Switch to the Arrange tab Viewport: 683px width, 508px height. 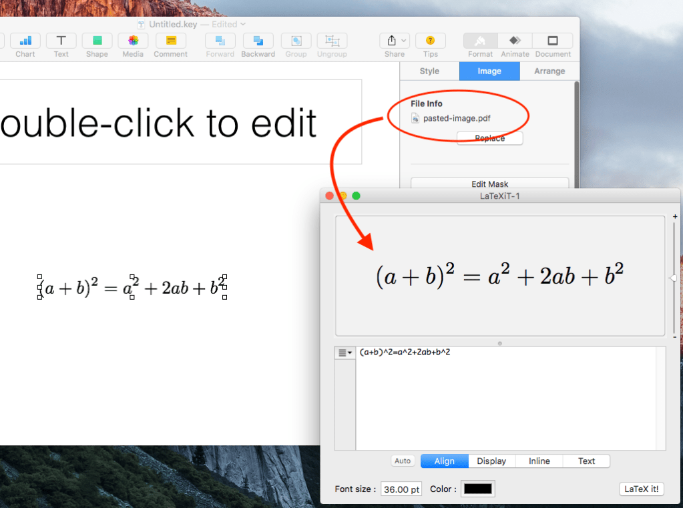[549, 71]
